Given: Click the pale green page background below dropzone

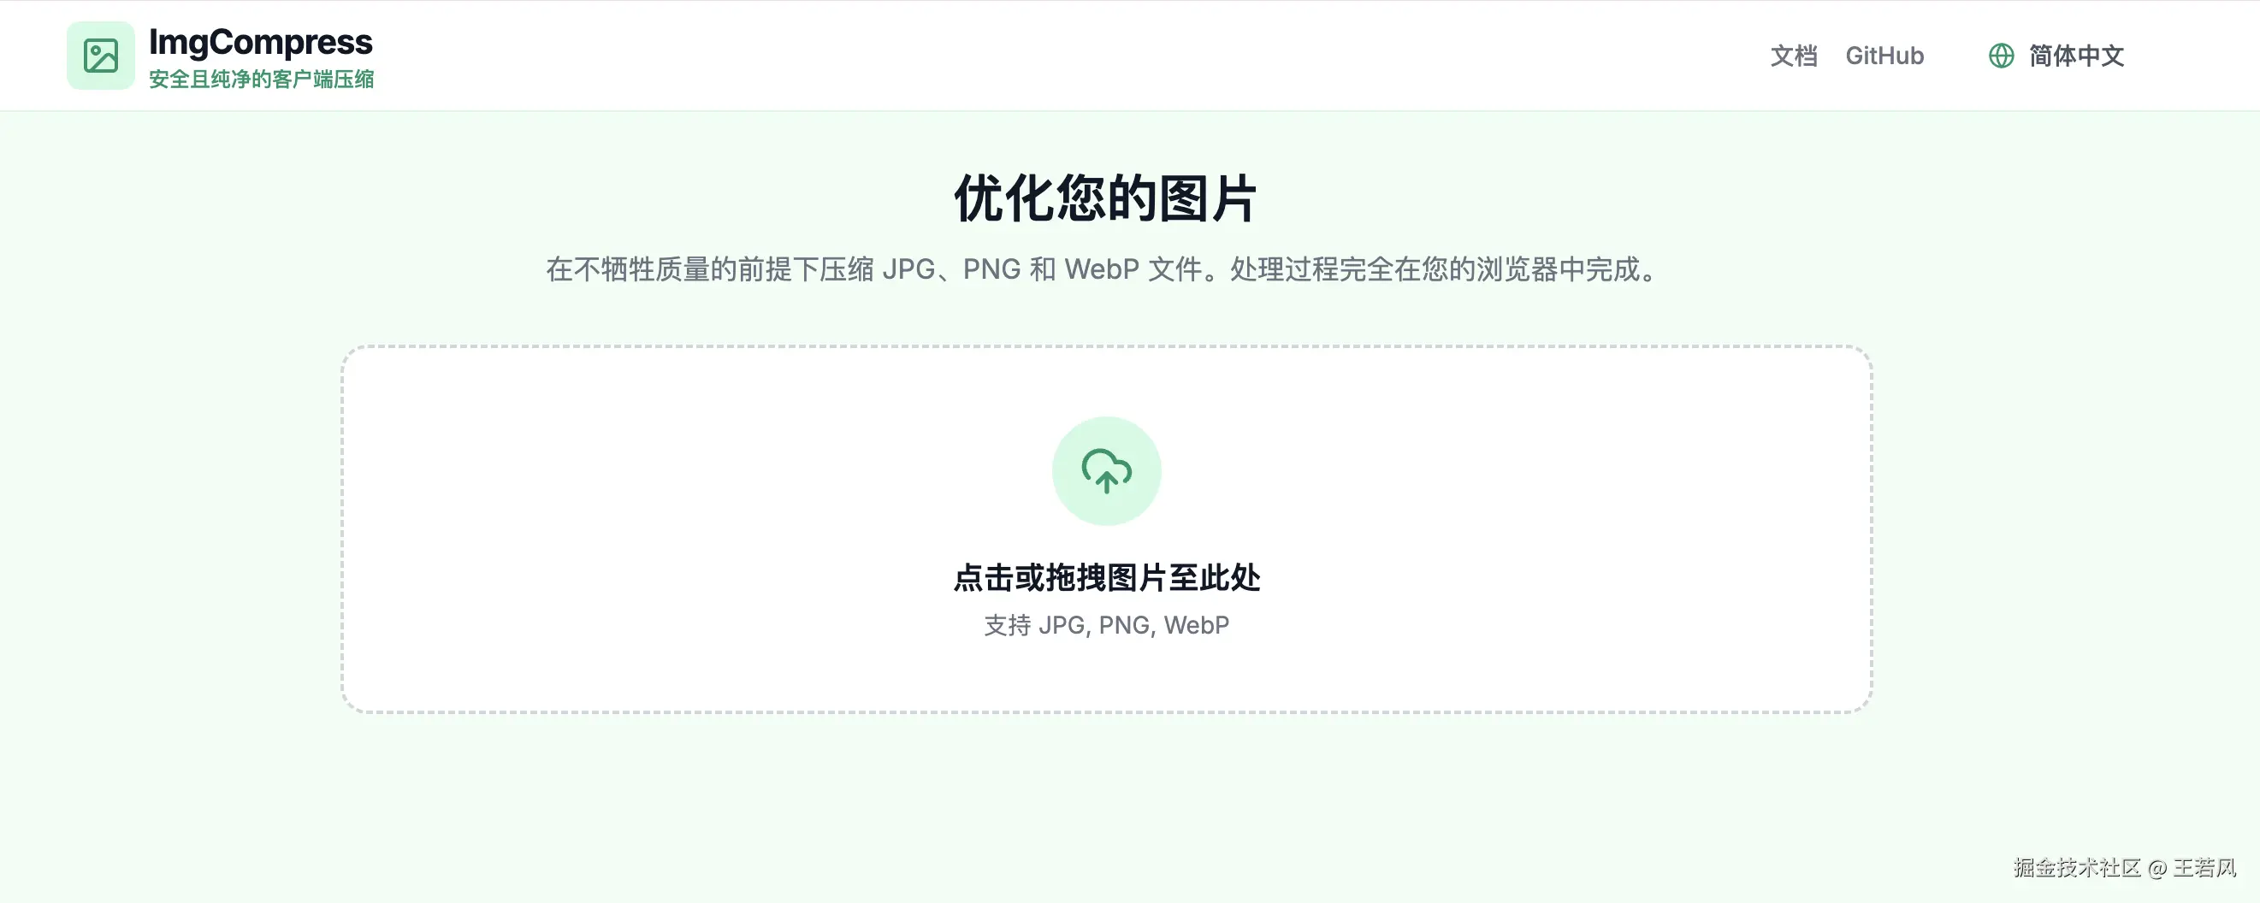Looking at the screenshot, I should tap(1106, 806).
